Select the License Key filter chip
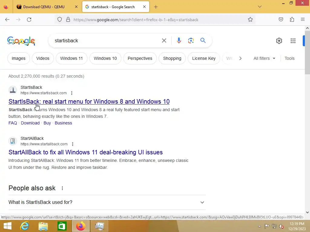This screenshot has height=232, width=310. (x=204, y=58)
